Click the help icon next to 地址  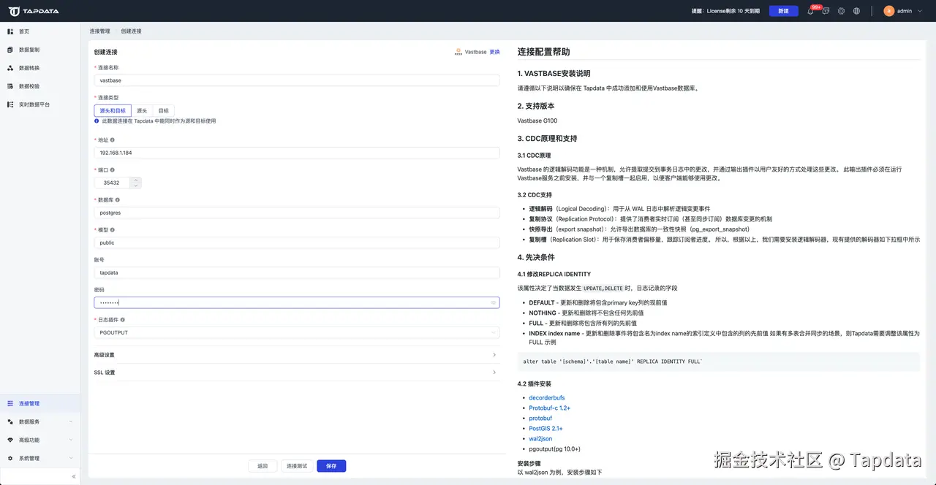coord(112,140)
